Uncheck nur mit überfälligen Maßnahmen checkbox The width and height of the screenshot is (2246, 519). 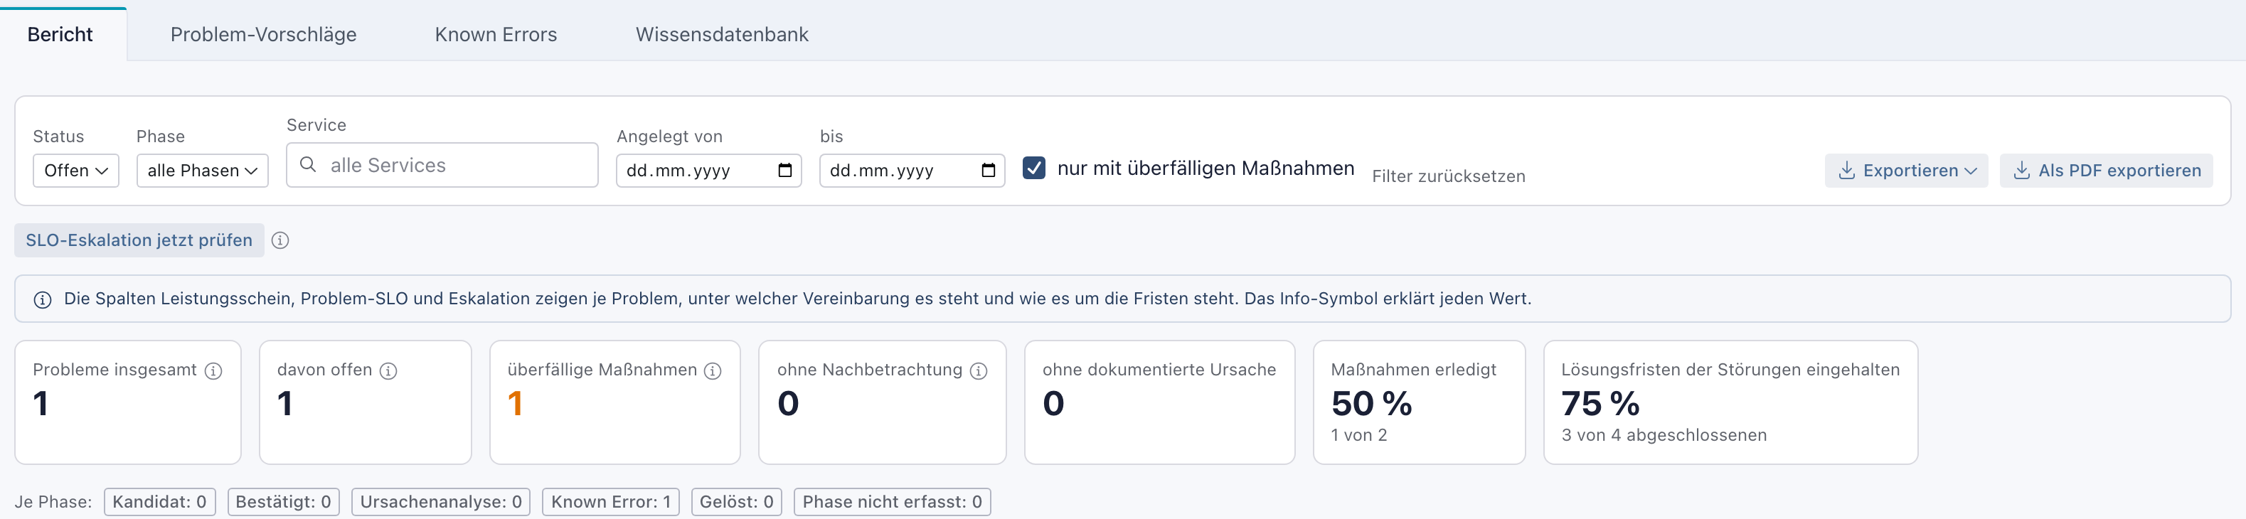[1034, 168]
